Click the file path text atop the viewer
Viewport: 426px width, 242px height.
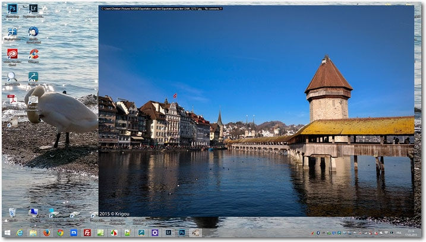[x=162, y=9]
